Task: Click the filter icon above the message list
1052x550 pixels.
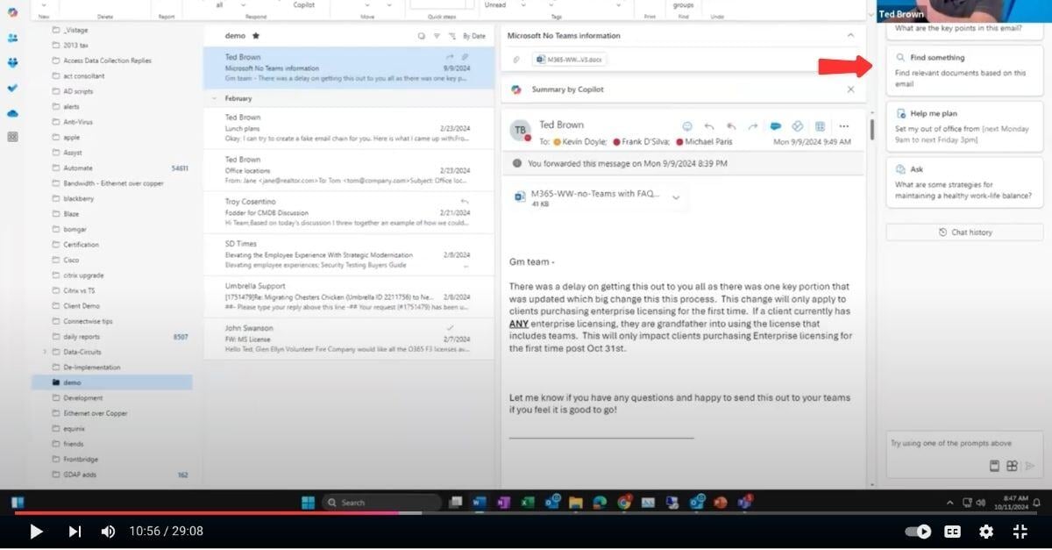Action: (437, 36)
